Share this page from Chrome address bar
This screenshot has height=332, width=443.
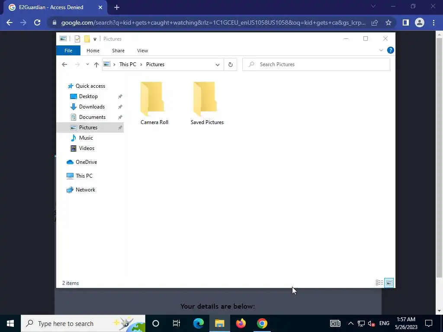(x=375, y=22)
